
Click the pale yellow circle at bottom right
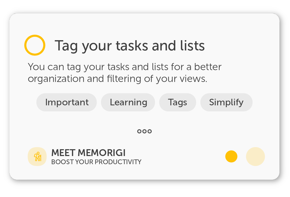tap(255, 157)
